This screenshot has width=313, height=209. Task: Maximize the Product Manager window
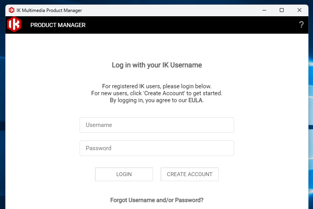282,10
